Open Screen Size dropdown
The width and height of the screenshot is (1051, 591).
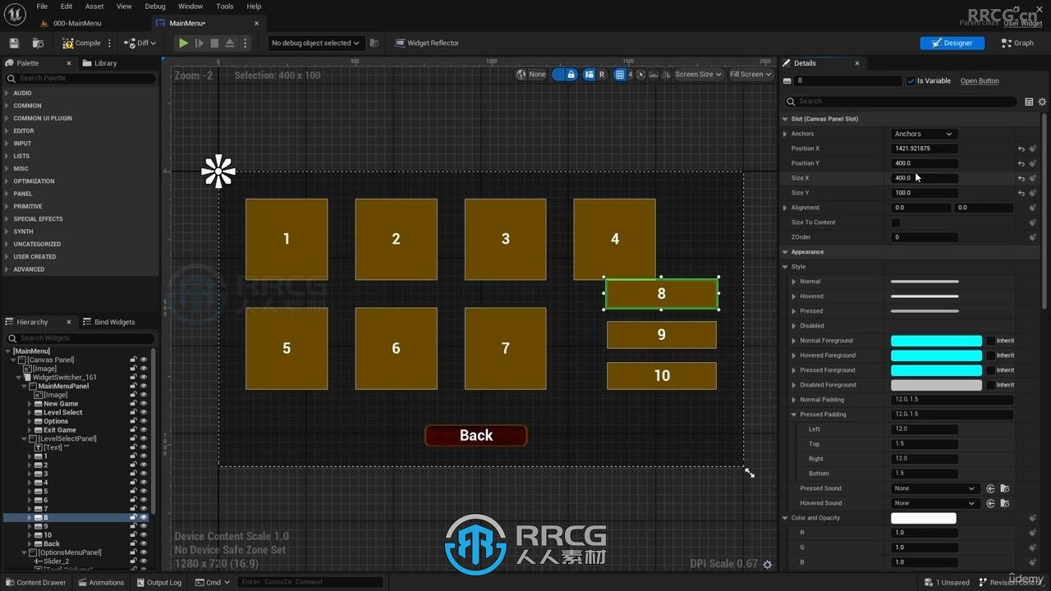pos(698,74)
